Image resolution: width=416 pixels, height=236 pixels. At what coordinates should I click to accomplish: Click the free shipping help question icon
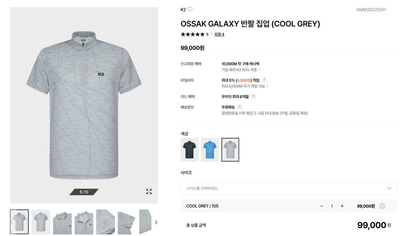[239, 107]
